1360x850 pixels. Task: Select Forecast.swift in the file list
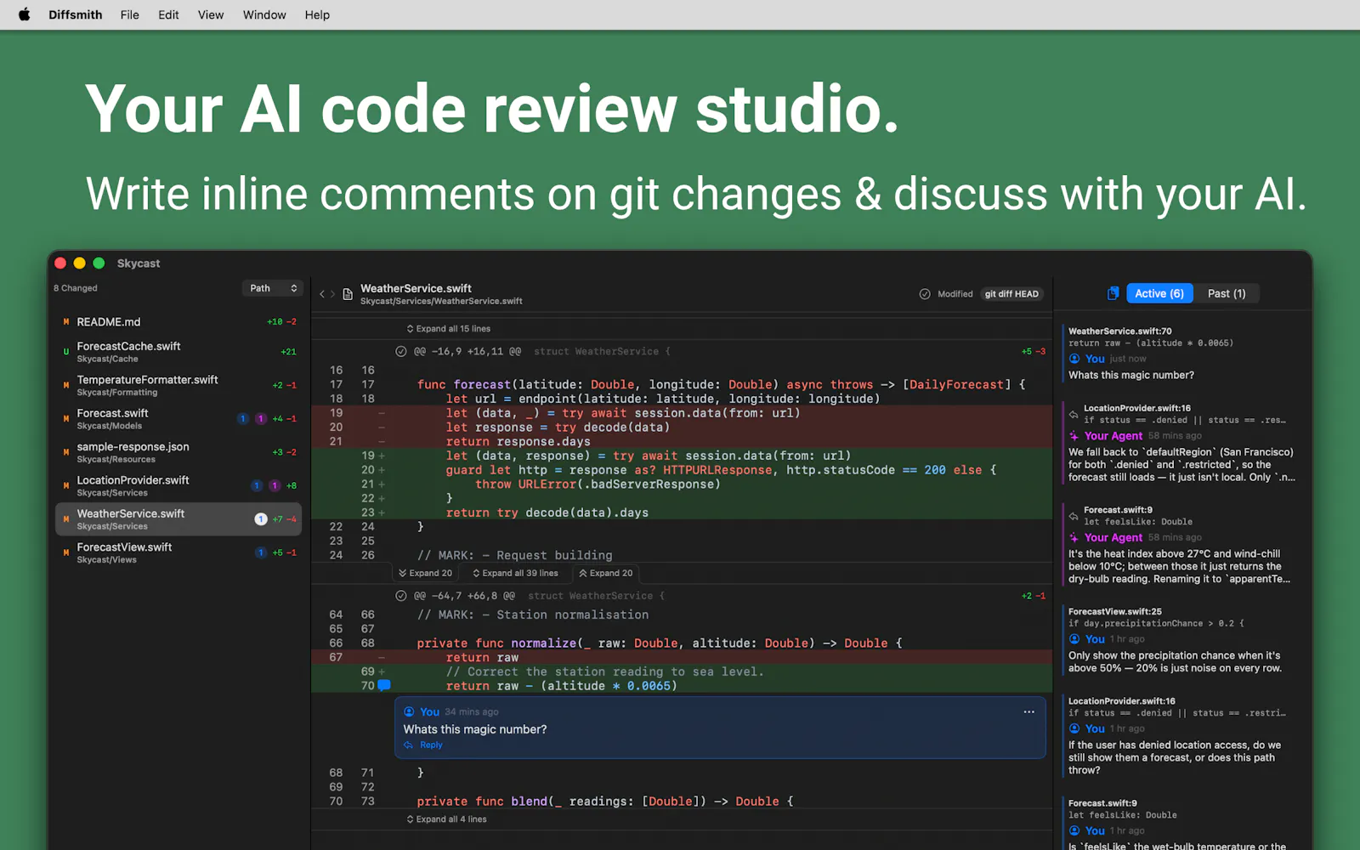[x=178, y=419]
